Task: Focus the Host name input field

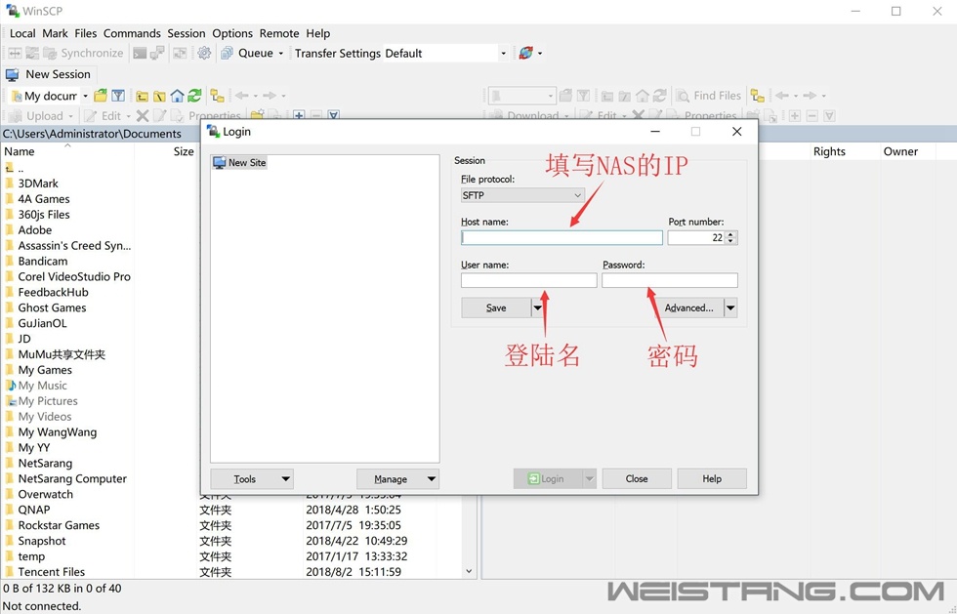Action: pos(562,237)
